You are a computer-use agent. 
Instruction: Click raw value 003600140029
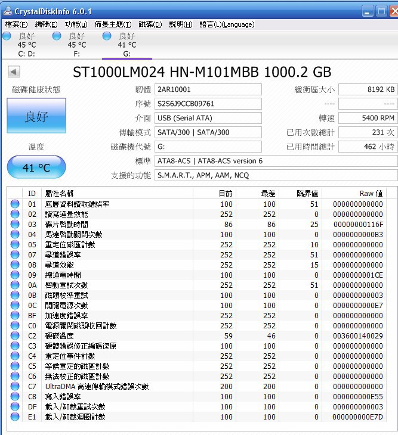pyautogui.click(x=358, y=335)
